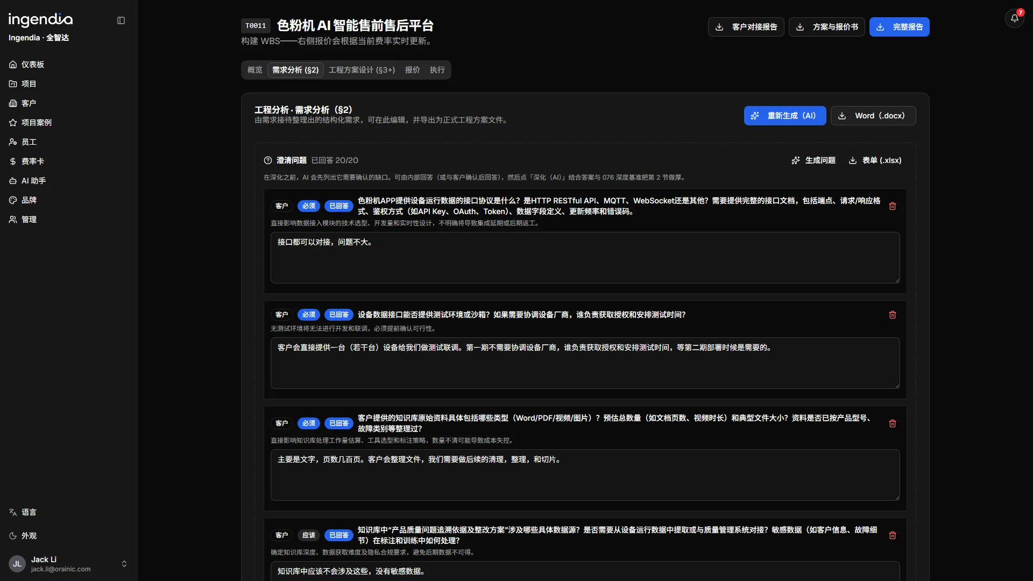This screenshot has height=581, width=1033.
Task: Delete the 色粉机APP接口协议 question
Action: point(893,206)
